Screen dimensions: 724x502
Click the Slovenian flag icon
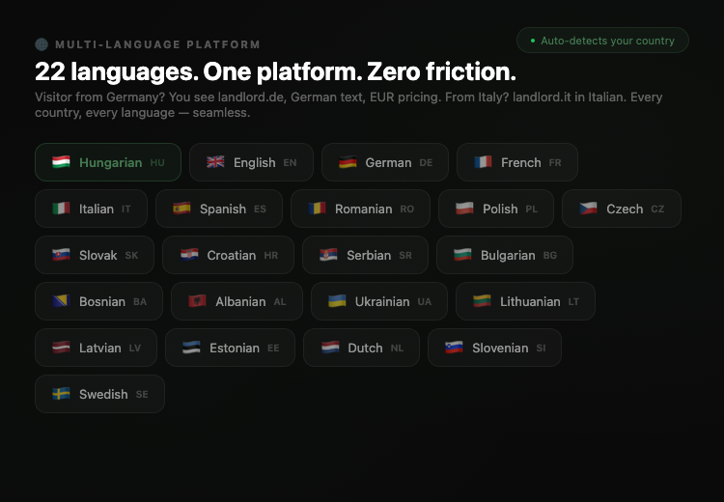tap(454, 348)
